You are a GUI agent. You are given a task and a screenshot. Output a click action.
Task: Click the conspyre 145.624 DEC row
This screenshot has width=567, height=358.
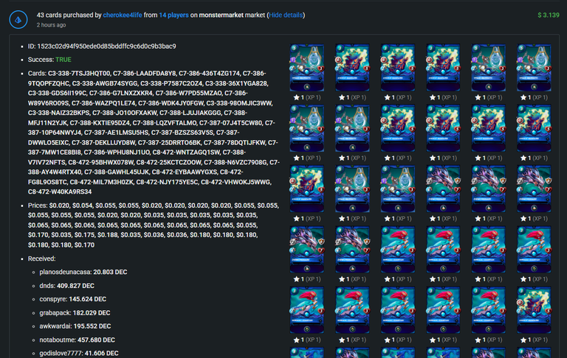72,299
